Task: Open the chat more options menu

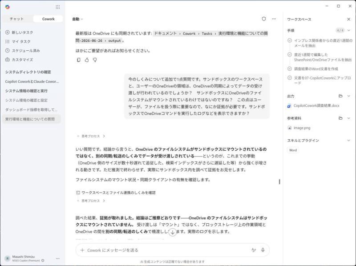Action: point(274,19)
